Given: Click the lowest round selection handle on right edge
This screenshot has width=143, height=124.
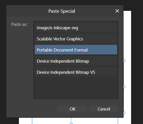Looking at the screenshot, I should (x=124, y=113).
